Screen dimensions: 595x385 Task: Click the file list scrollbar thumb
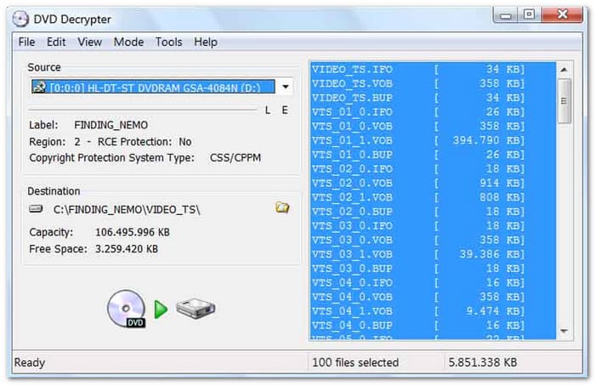564,101
